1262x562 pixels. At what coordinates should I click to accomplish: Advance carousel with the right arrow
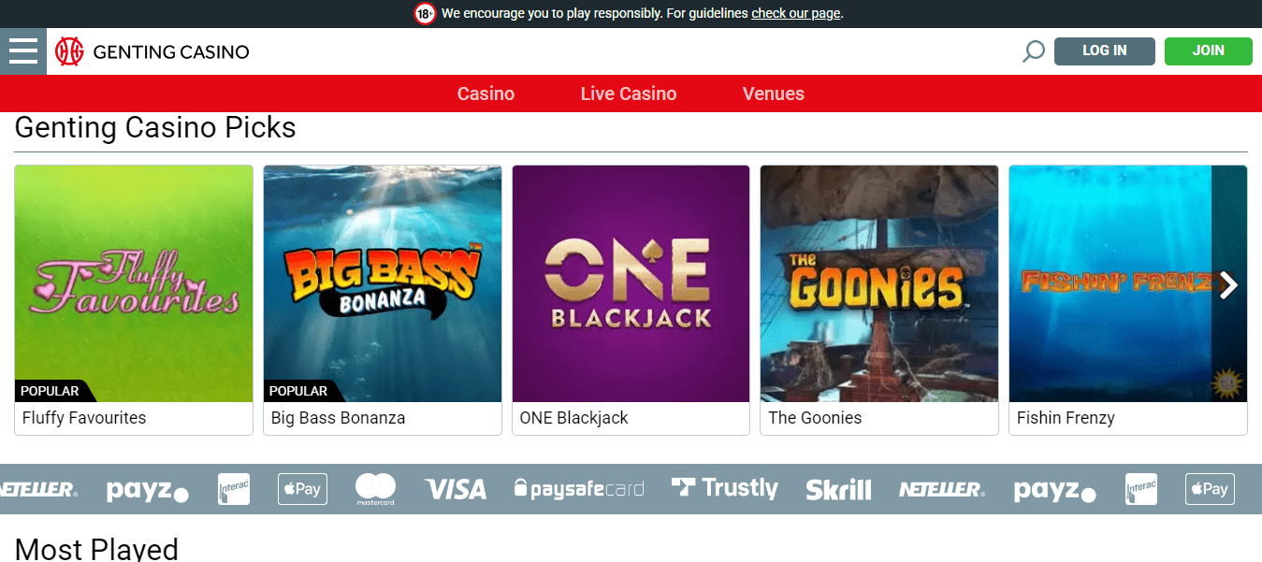click(x=1229, y=285)
